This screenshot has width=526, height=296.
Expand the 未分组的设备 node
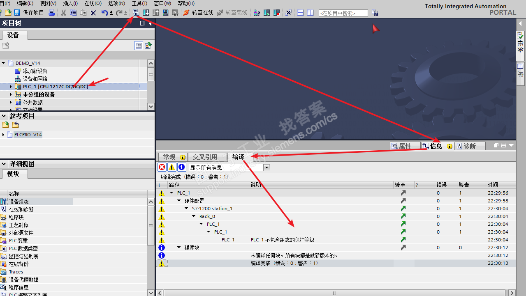click(11, 94)
